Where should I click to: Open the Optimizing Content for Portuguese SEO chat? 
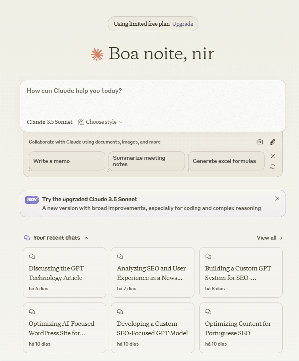coord(241,328)
